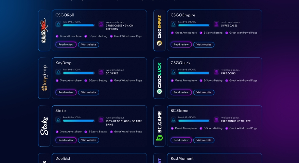Viewport: 299px width, 163px height.
Task: Click the Stake card title
Action: tap(60, 111)
